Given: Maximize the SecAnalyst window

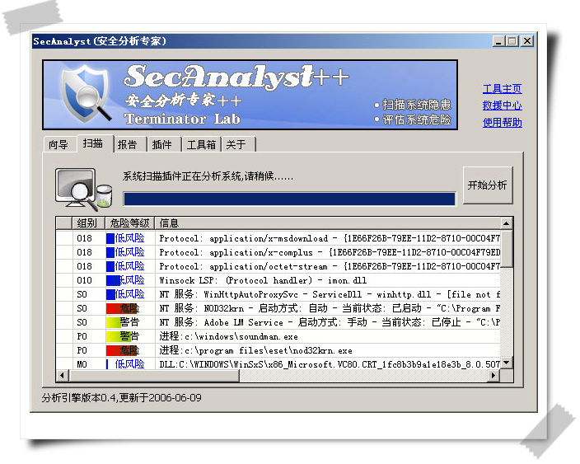Looking at the screenshot, I should pyautogui.click(x=512, y=40).
